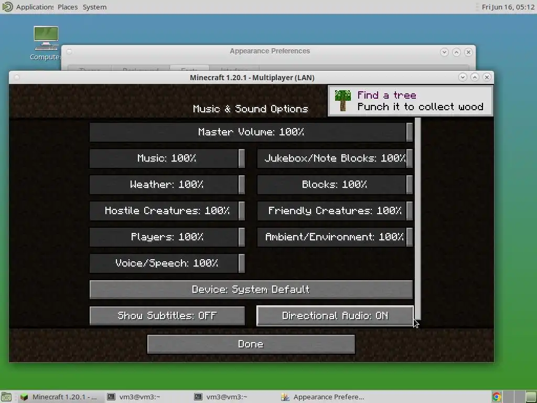Adjust the Players volume slider
The image size is (537, 403).
[167, 237]
